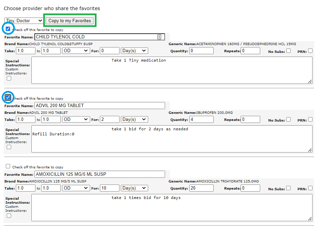Check Custom Instructions box for Amoxicillin

(9, 216)
